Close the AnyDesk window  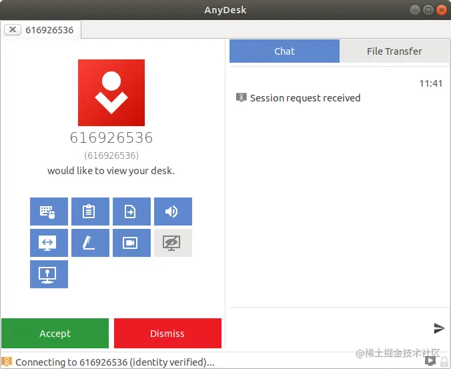[x=442, y=10]
